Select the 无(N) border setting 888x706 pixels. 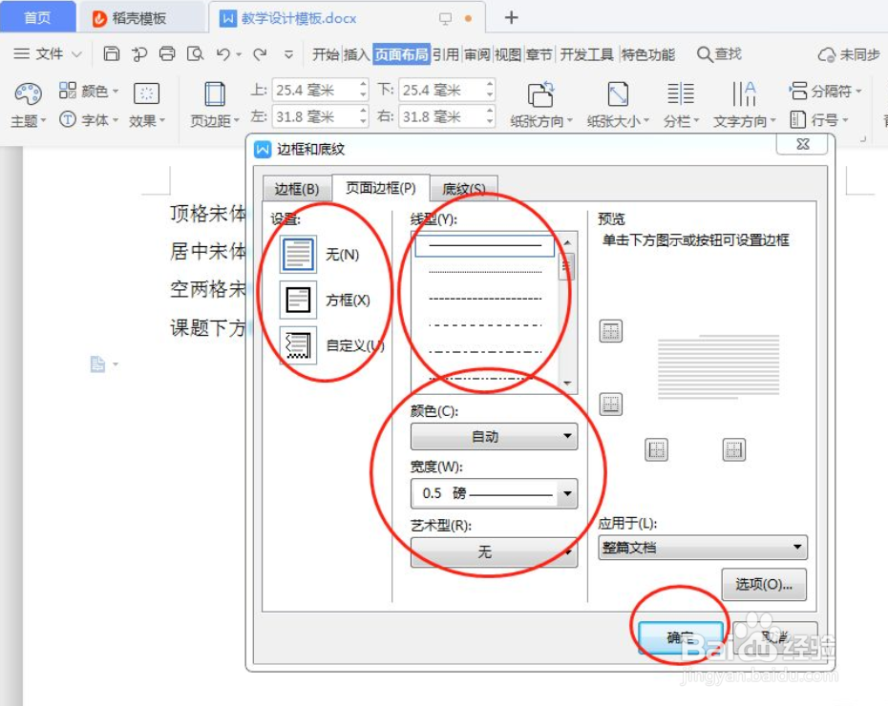[296, 253]
